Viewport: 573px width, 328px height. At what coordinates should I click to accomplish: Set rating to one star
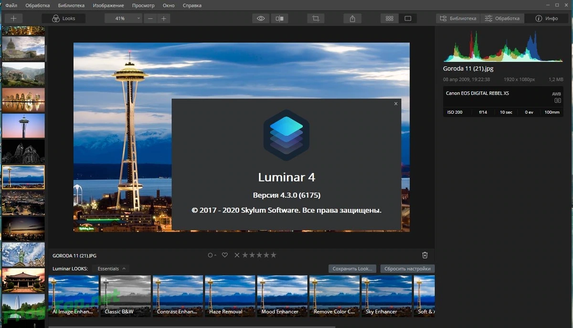[x=245, y=255]
